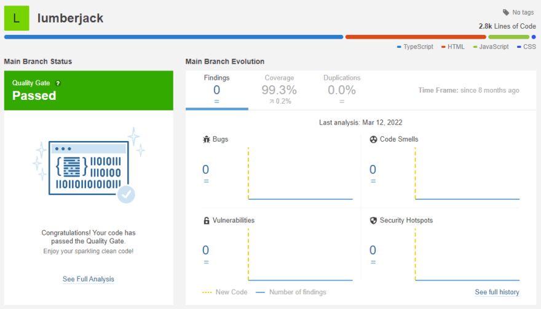Click Enjoy your sparkling clean code text
This screenshot has width=541, height=309.
89,251
